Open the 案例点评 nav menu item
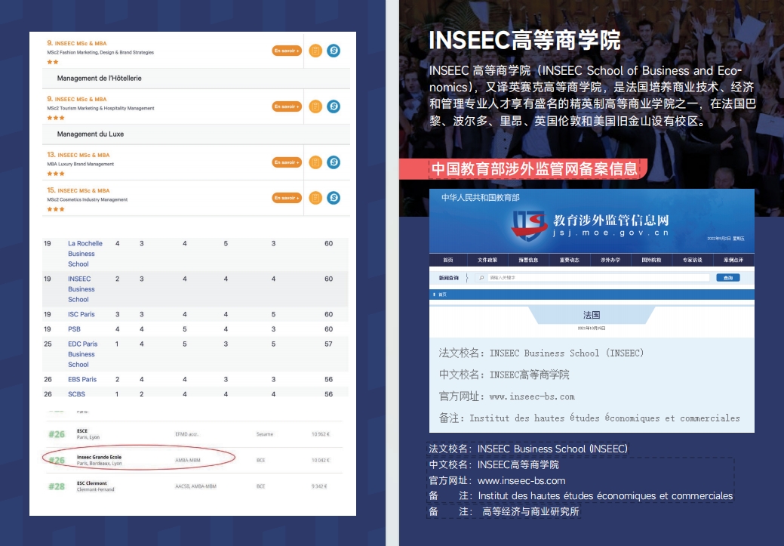This screenshot has width=784, height=546. pos(733,261)
